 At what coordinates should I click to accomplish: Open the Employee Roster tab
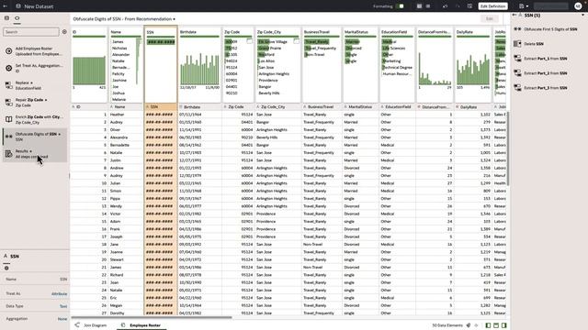pyautogui.click(x=141, y=325)
